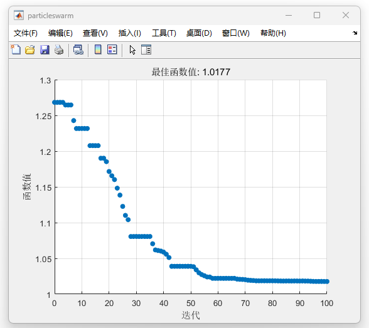This screenshot has width=369, height=328.
Task: Expand the 查看(V) menu
Action: (95, 33)
